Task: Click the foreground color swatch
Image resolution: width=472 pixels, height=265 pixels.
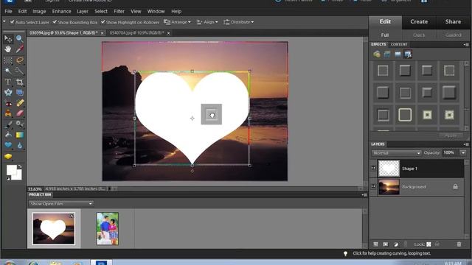Action: (x=11, y=170)
